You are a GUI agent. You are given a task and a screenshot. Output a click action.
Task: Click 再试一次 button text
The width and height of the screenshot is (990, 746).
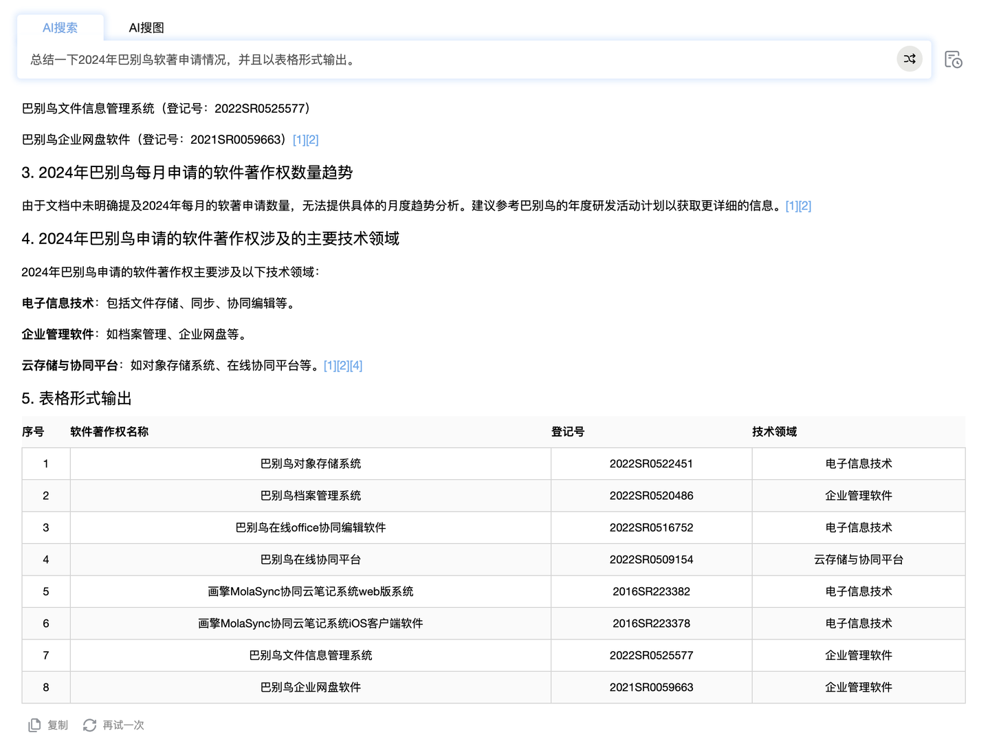click(x=123, y=725)
